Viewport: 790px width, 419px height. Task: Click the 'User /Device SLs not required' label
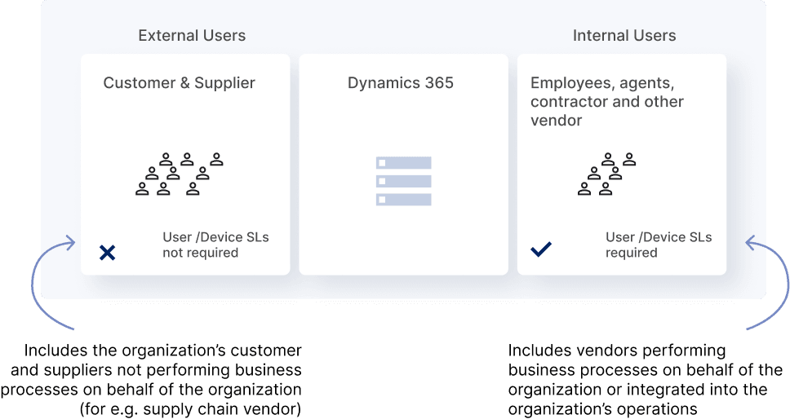coord(215,245)
